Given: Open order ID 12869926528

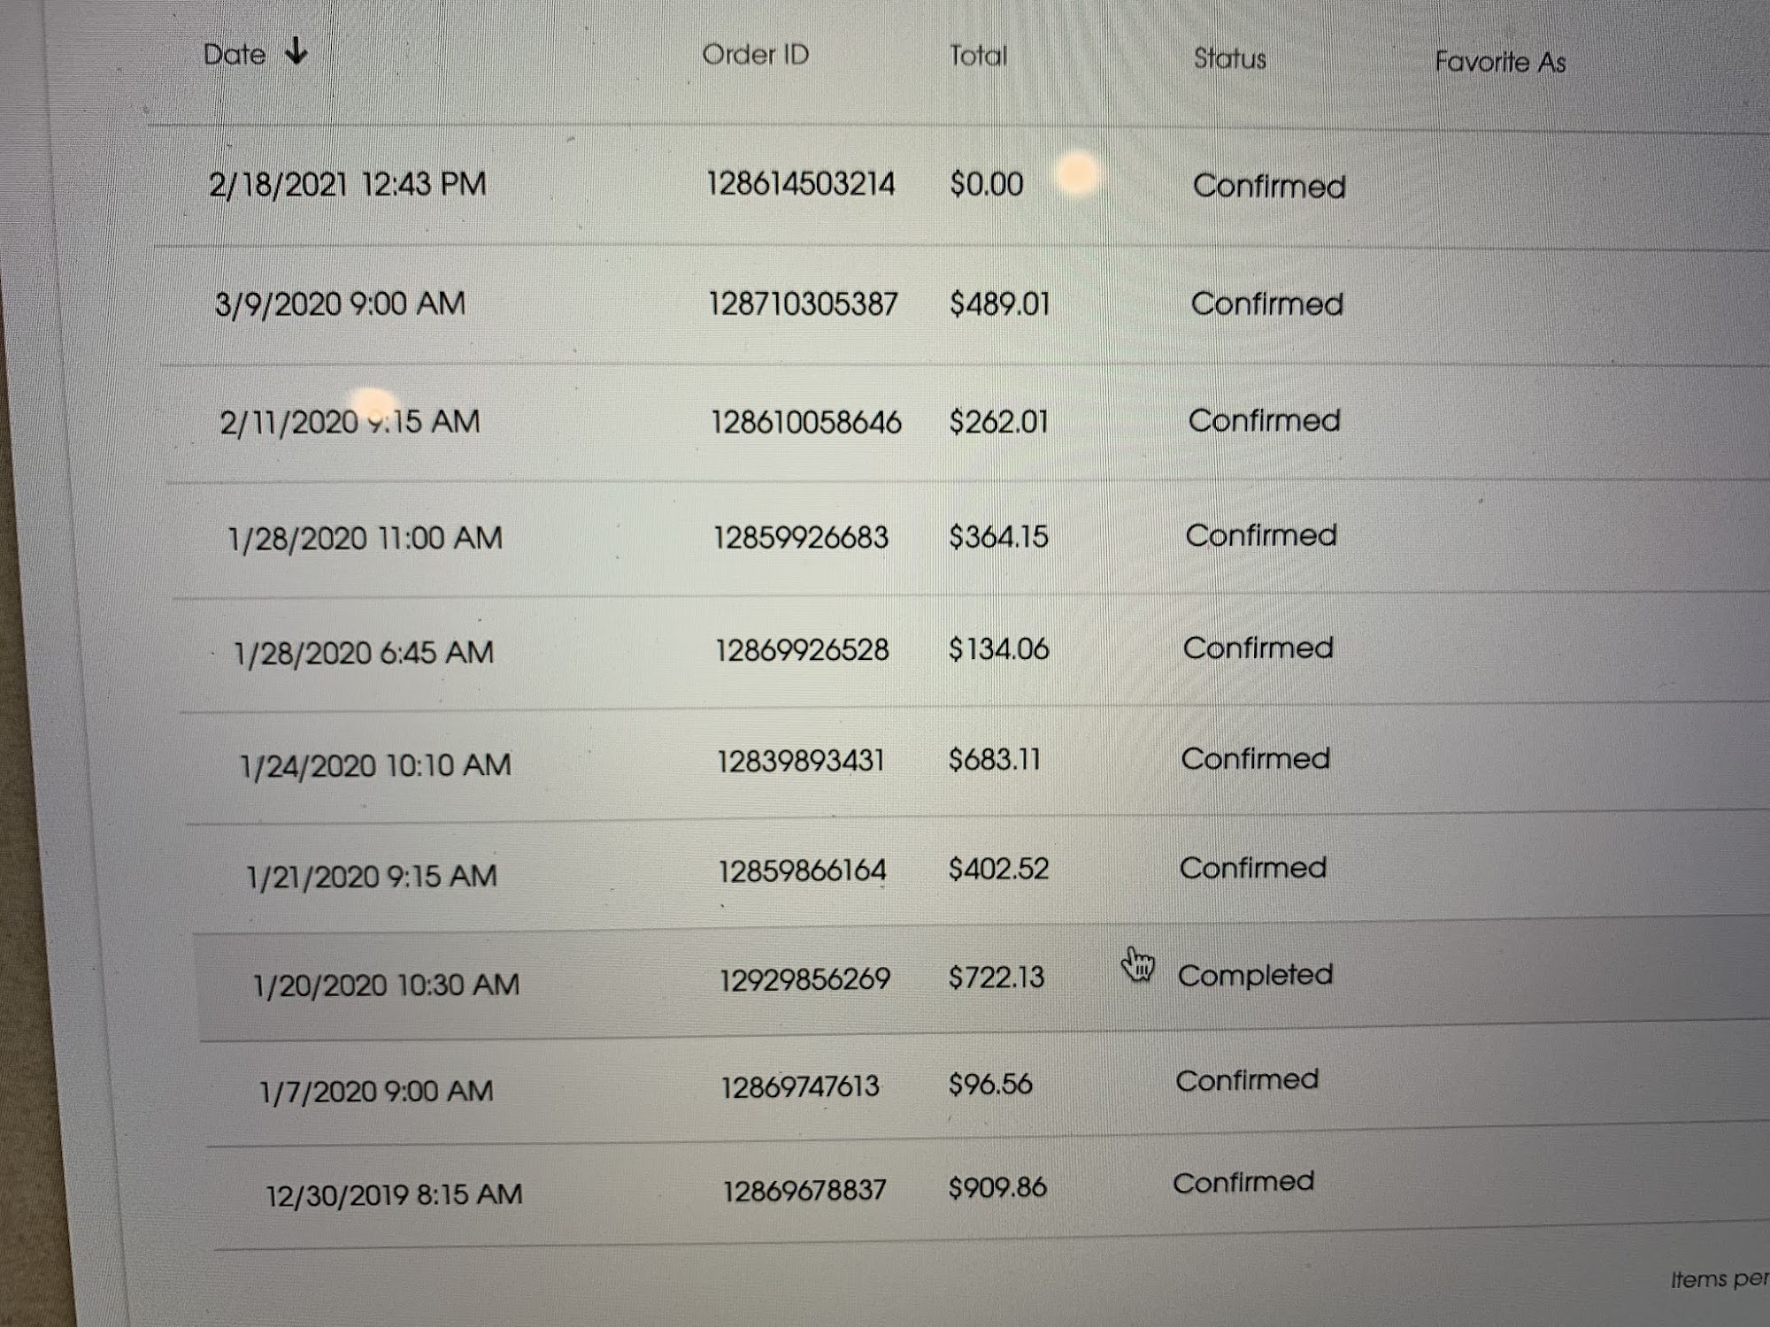Looking at the screenshot, I should click(x=802, y=650).
